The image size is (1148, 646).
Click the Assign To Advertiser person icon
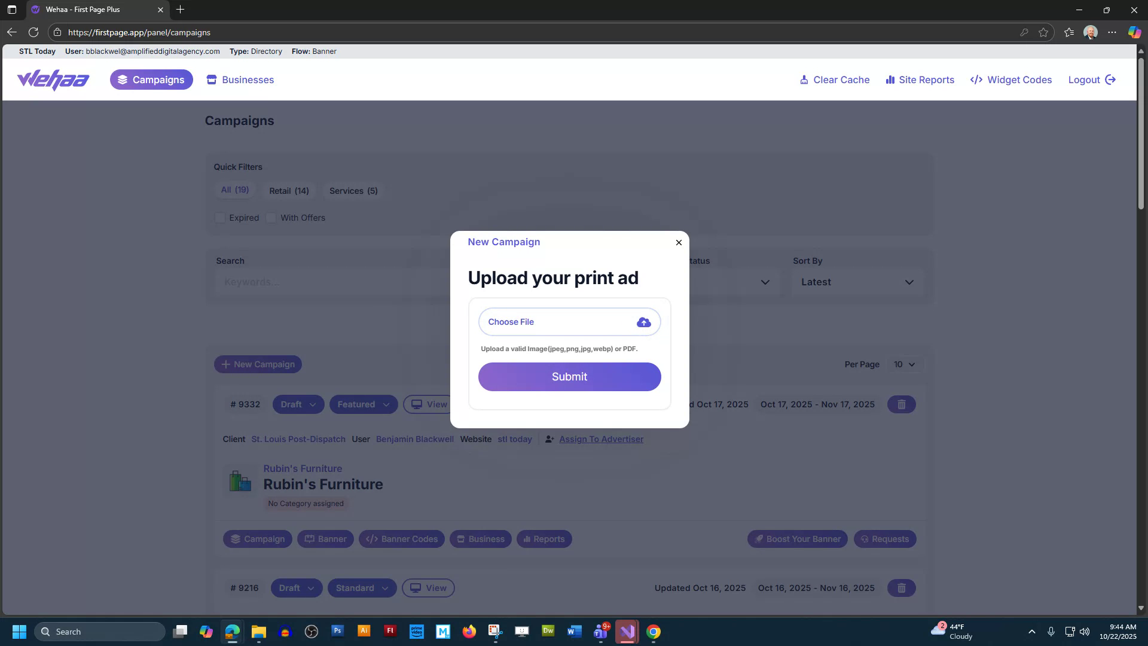[x=549, y=439]
